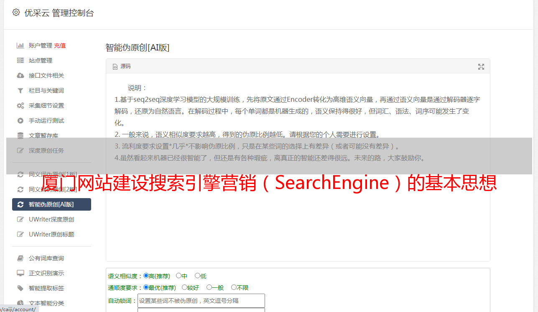Click the 智能伪原创[AI版] page heading
Screen dimensions: 538x312
tap(137, 48)
